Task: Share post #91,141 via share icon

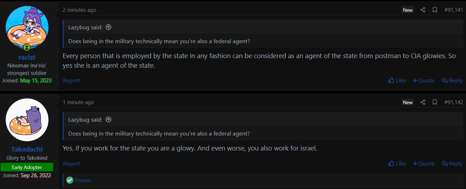Action: [423, 10]
